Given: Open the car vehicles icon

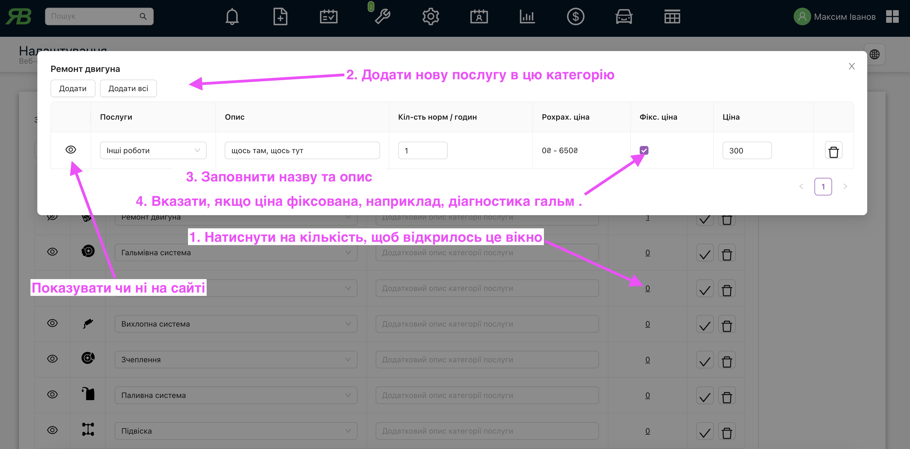Looking at the screenshot, I should pos(624,16).
